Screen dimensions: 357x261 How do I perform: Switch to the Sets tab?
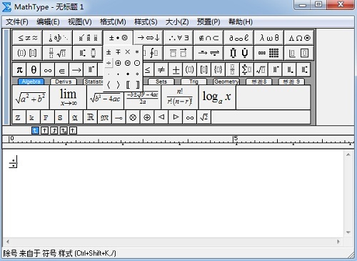point(161,82)
